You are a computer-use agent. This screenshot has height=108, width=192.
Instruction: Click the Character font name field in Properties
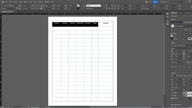tap(181, 45)
